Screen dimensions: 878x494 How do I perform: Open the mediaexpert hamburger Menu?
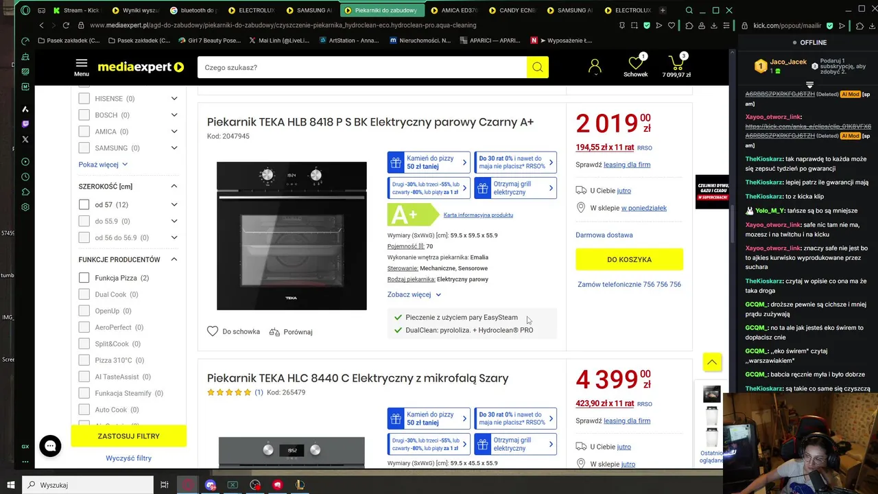82,67
